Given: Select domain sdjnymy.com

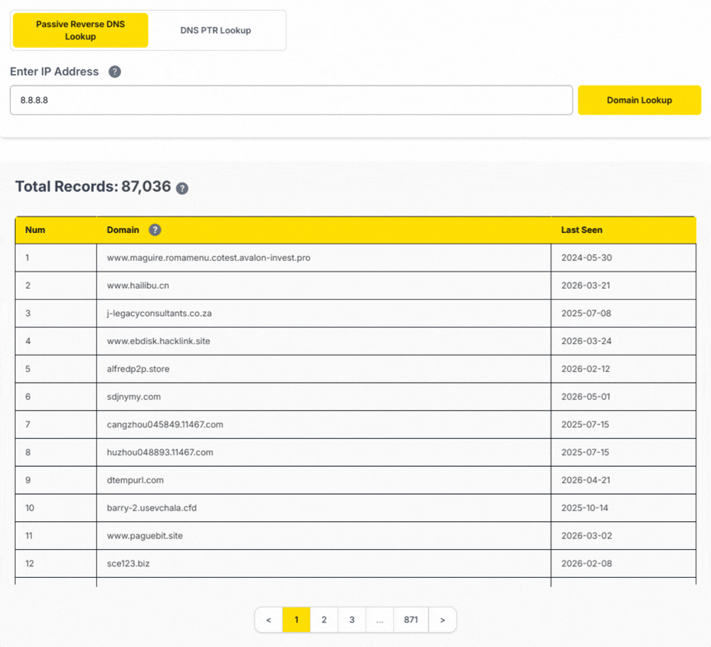Looking at the screenshot, I should (x=134, y=397).
